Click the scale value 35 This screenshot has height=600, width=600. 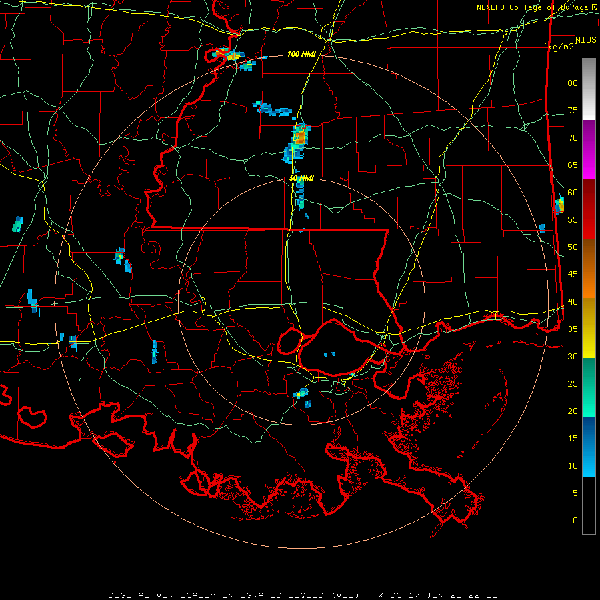[573, 329]
